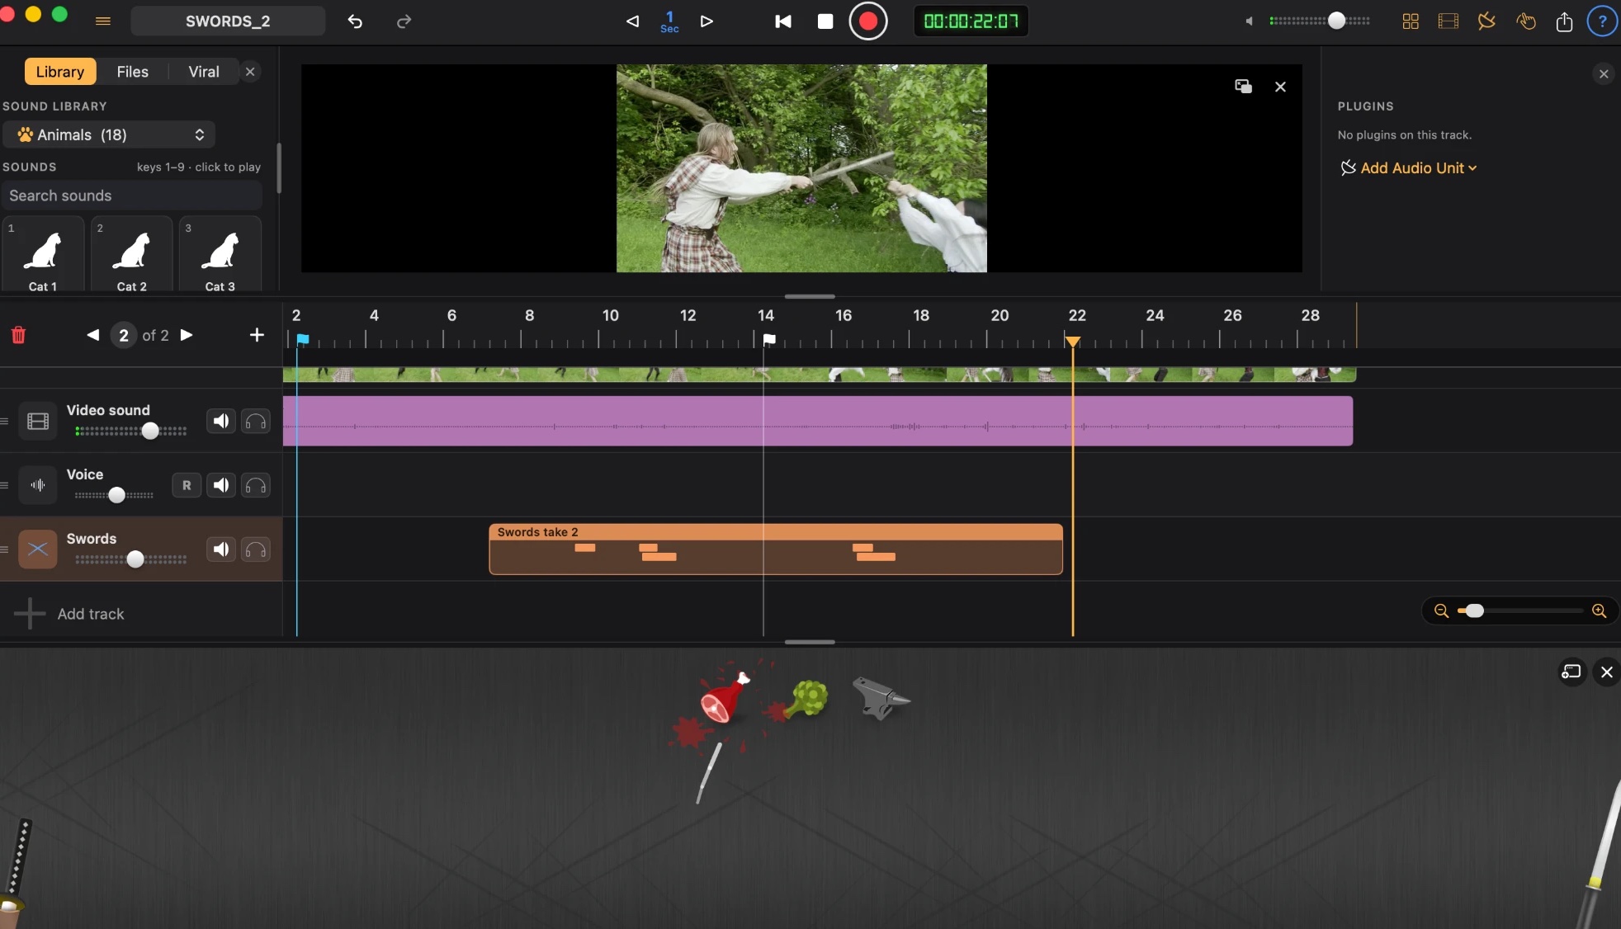Play the Cat 1 sound
The image size is (1621, 929).
(43, 254)
